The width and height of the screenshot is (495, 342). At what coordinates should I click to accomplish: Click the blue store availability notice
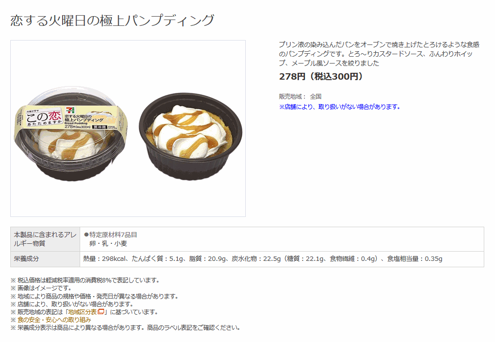point(339,107)
